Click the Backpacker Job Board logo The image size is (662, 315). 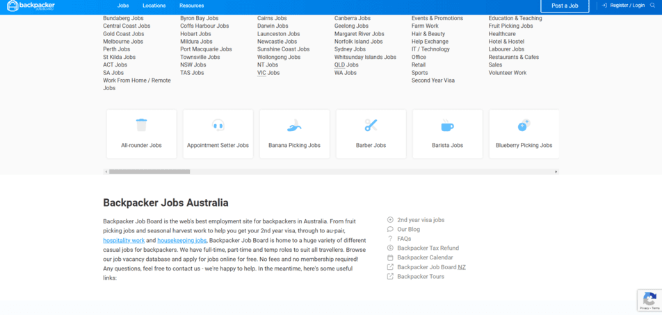[x=31, y=6]
